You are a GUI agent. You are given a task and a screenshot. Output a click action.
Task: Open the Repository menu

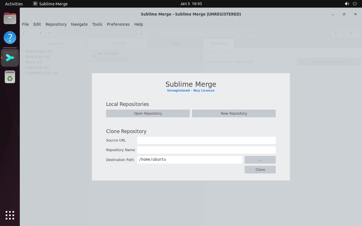click(56, 24)
